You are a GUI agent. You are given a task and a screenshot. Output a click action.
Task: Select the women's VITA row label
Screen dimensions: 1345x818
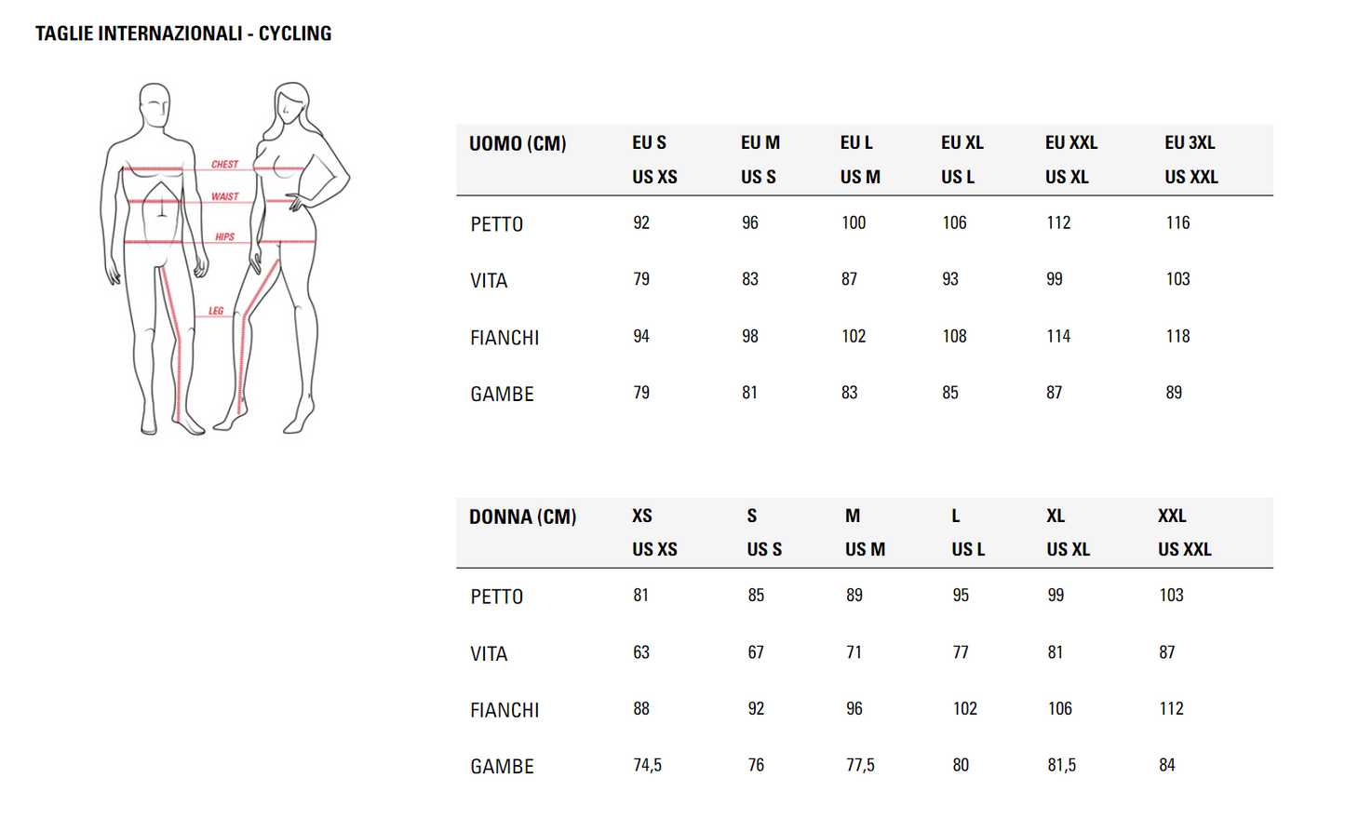pyautogui.click(x=489, y=654)
